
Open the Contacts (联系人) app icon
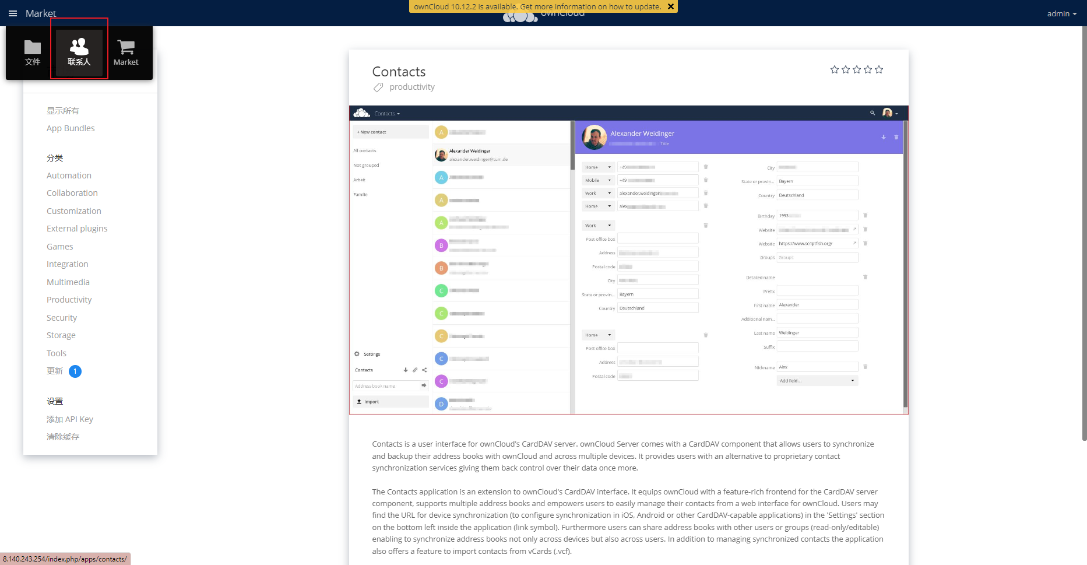coord(79,52)
